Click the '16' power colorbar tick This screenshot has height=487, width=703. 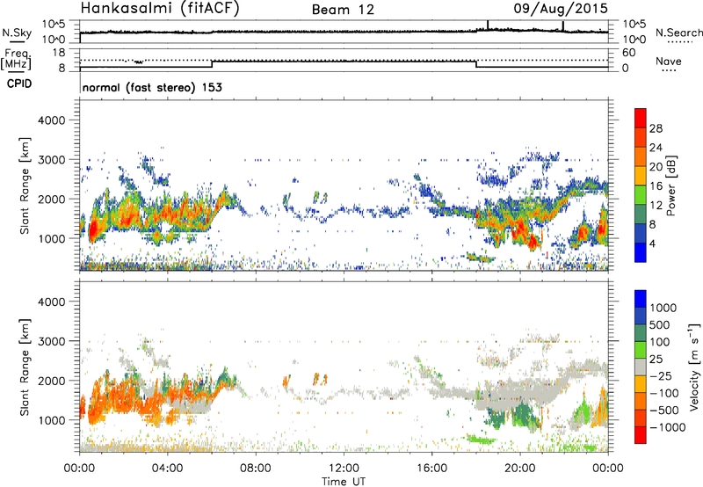click(656, 186)
